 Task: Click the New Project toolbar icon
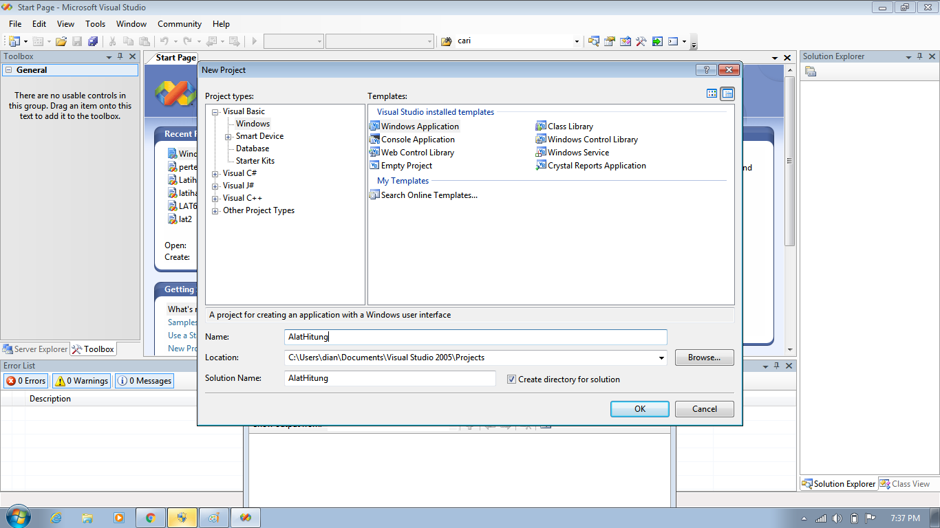click(x=14, y=41)
